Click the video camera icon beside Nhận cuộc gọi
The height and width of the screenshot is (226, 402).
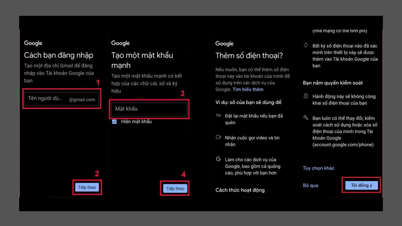(218, 137)
